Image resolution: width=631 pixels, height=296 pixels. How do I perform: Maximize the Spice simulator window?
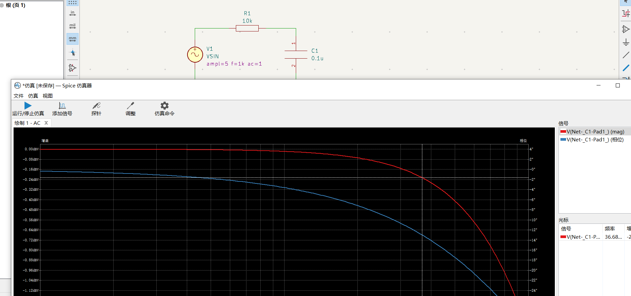click(x=618, y=85)
